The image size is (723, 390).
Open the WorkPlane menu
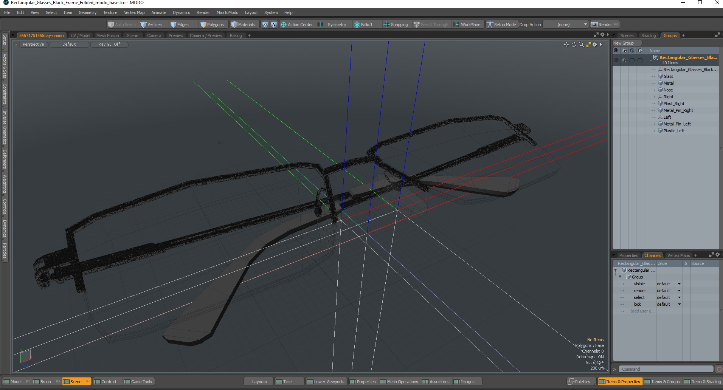coord(467,25)
